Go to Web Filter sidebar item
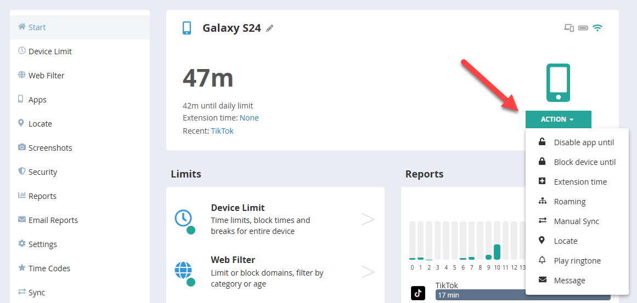This screenshot has height=303, width=637. [80, 76]
